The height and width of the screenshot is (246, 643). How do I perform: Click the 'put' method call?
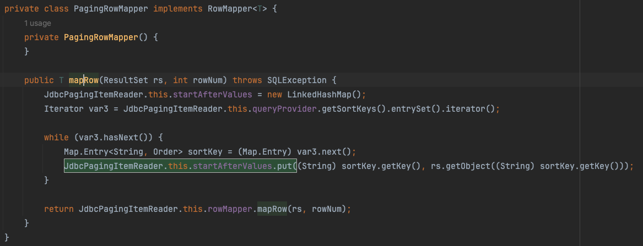pos(285,166)
